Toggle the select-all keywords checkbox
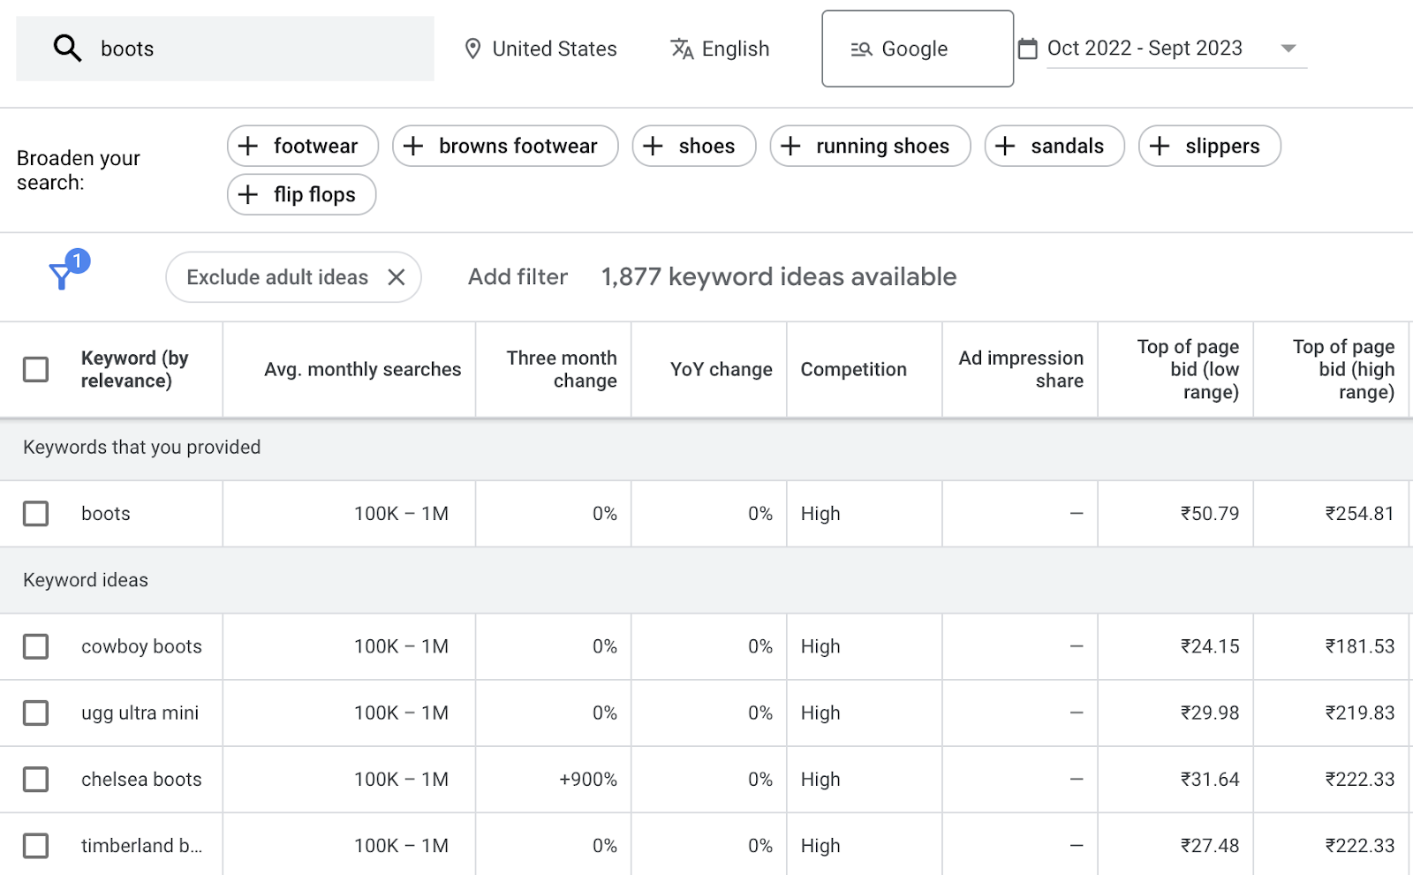The width and height of the screenshot is (1413, 875). 35,369
